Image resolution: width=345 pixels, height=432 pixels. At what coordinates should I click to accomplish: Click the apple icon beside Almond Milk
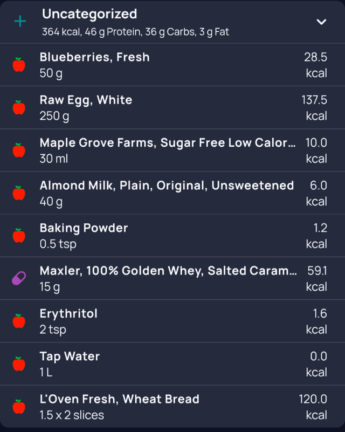pyautogui.click(x=19, y=193)
